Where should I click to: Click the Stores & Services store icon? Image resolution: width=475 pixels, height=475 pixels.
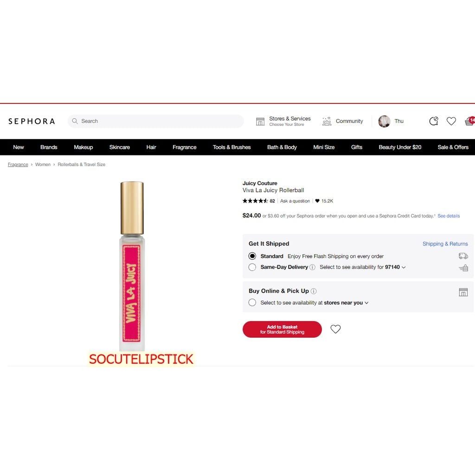(x=260, y=121)
